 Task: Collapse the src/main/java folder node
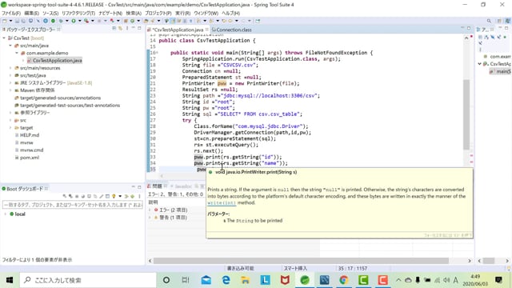coord(10,46)
